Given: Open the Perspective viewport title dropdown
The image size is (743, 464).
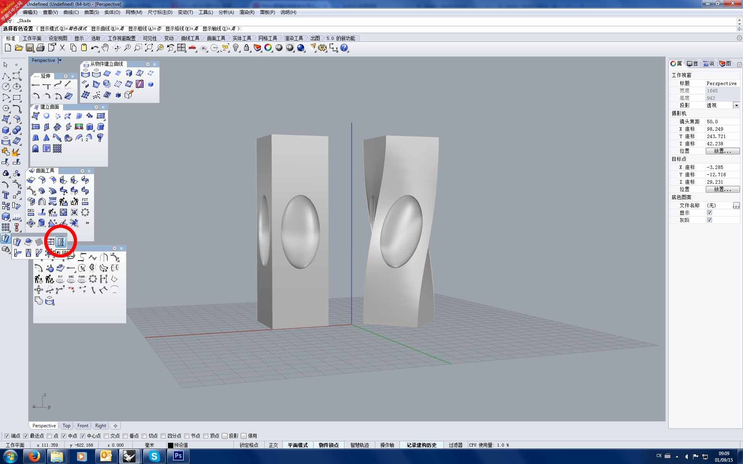Looking at the screenshot, I should pos(60,60).
